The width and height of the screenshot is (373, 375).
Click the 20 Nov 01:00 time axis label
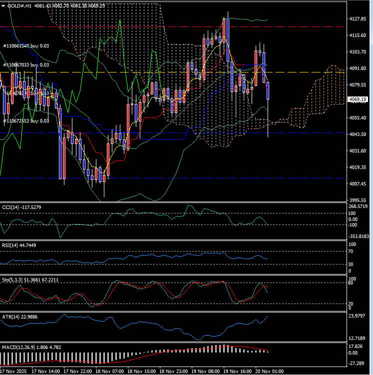click(270, 371)
